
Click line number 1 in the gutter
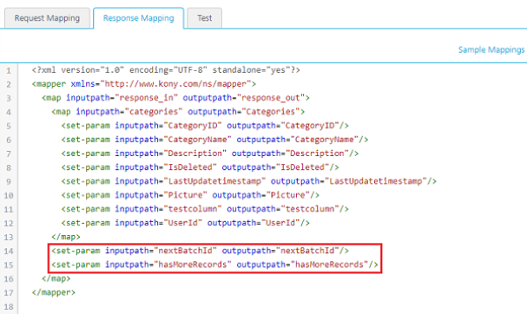pos(9,71)
